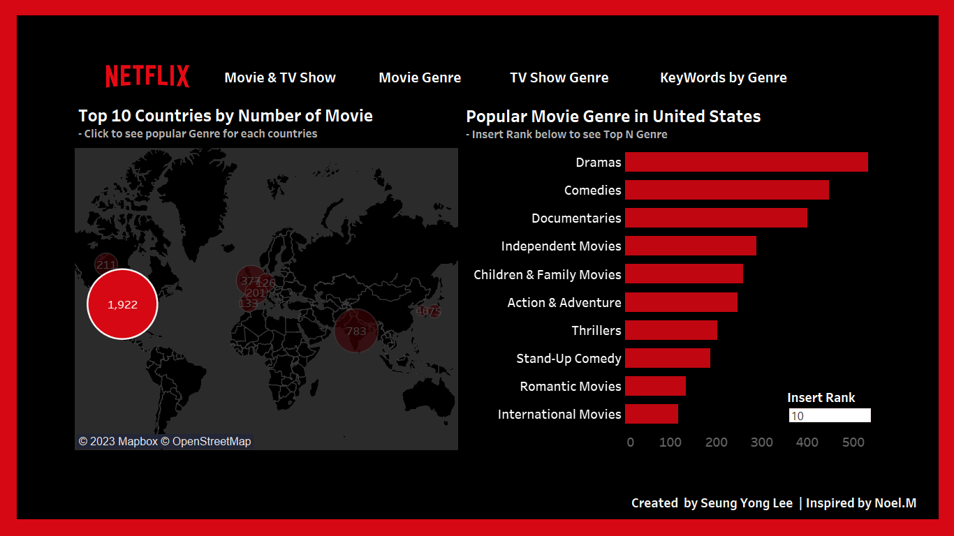Click the International Movies label

tap(559, 415)
